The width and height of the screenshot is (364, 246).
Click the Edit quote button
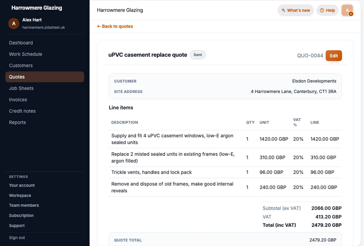click(334, 56)
